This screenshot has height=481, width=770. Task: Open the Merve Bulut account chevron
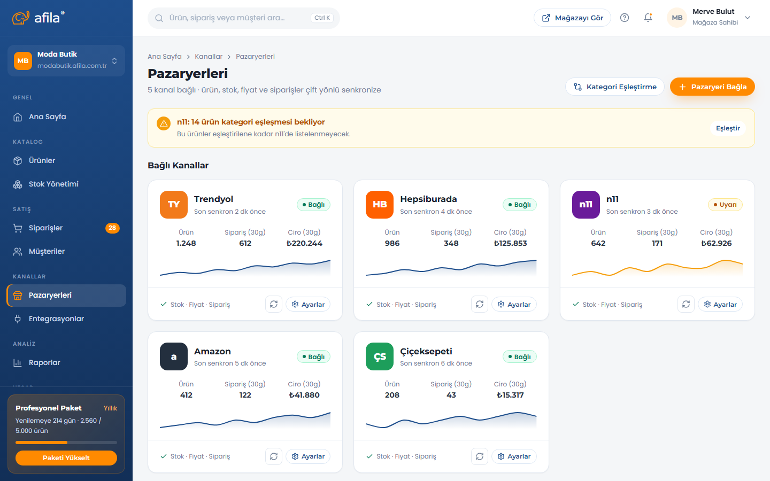tap(748, 18)
